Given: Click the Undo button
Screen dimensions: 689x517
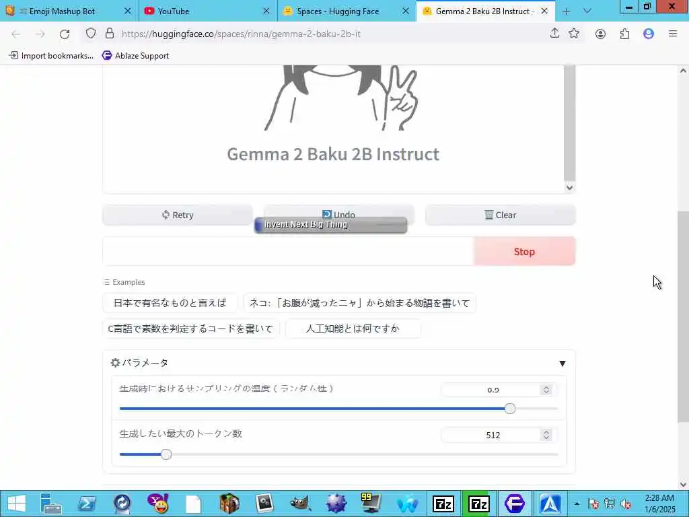Looking at the screenshot, I should click(339, 211).
